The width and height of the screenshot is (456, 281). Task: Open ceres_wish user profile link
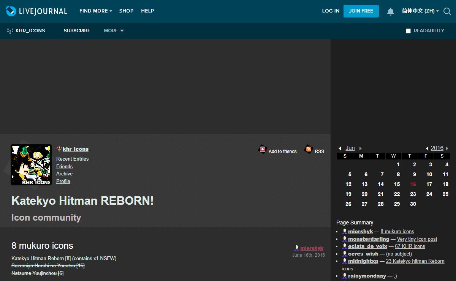[x=363, y=254]
